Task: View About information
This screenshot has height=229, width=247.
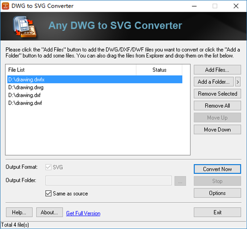Action: tap(49, 212)
